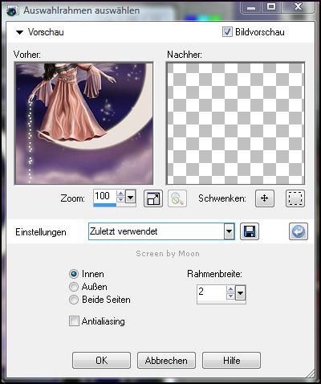Click the Vorher preview thumbnail
Image resolution: width=321 pixels, height=384 pixels.
(x=83, y=123)
